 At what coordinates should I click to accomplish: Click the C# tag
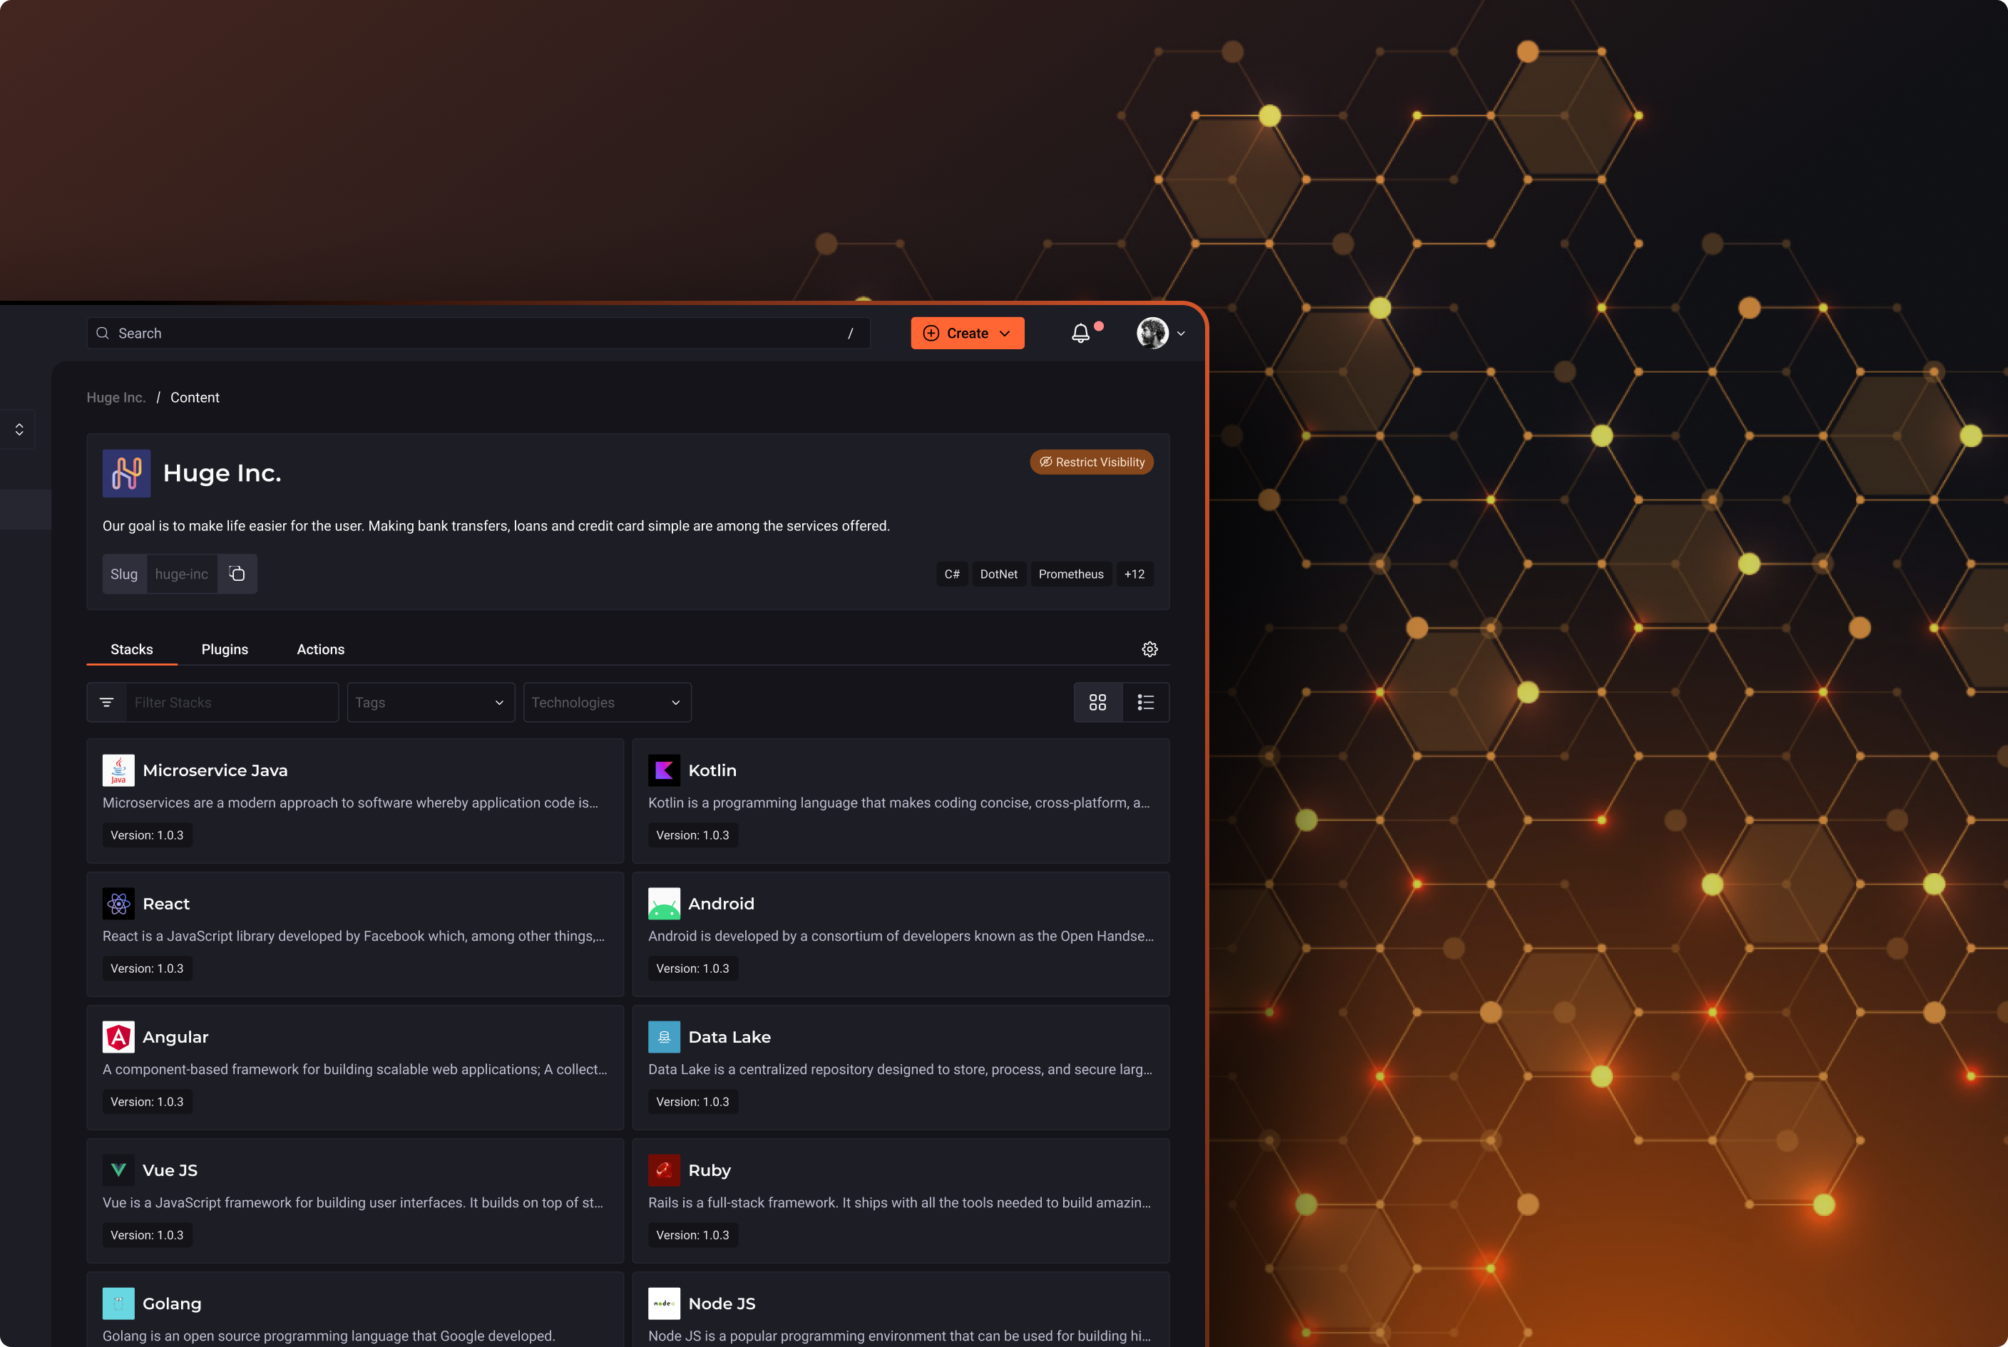tap(951, 574)
